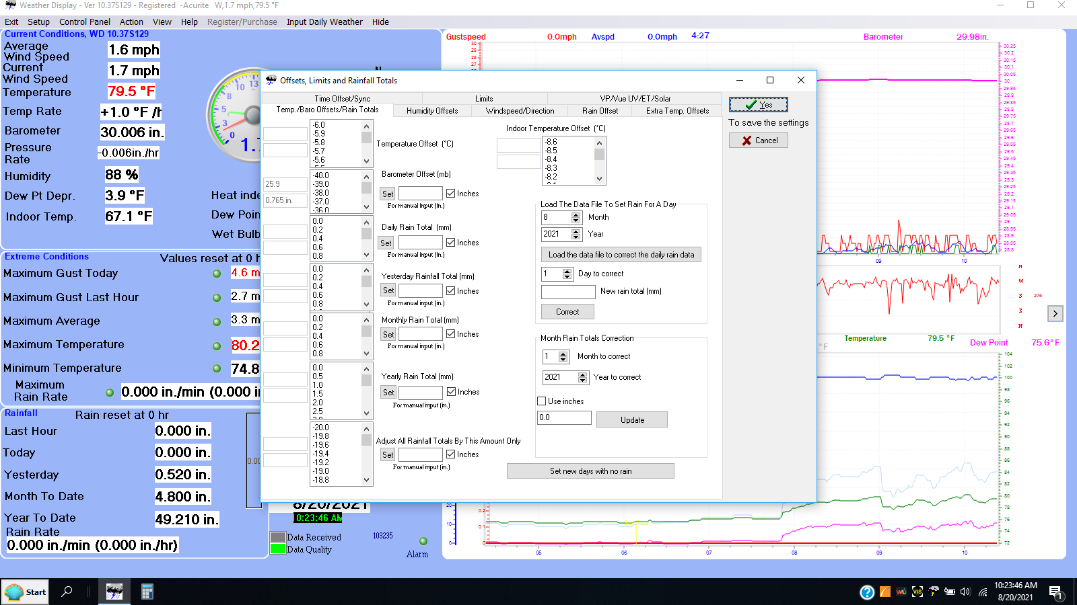Image resolution: width=1077 pixels, height=605 pixels.
Task: Click Set button for Barometer Offset
Action: tap(388, 194)
